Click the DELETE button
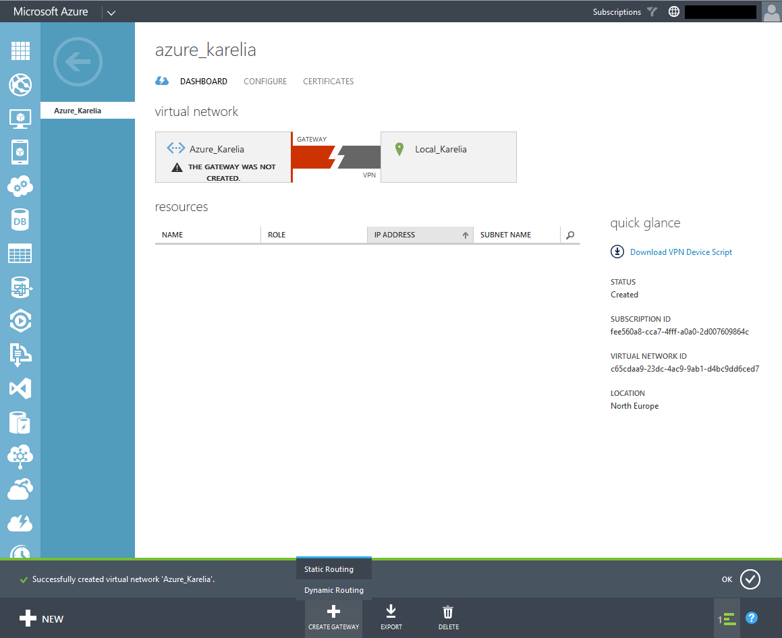 tap(449, 618)
